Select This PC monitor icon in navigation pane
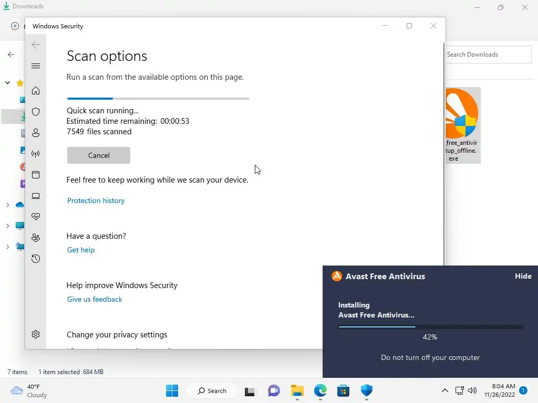Screen dimensions: 538x403 click(x=20, y=226)
